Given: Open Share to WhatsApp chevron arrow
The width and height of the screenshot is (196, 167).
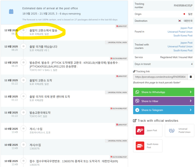Looking at the screenshot, I should [x=191, y=92].
